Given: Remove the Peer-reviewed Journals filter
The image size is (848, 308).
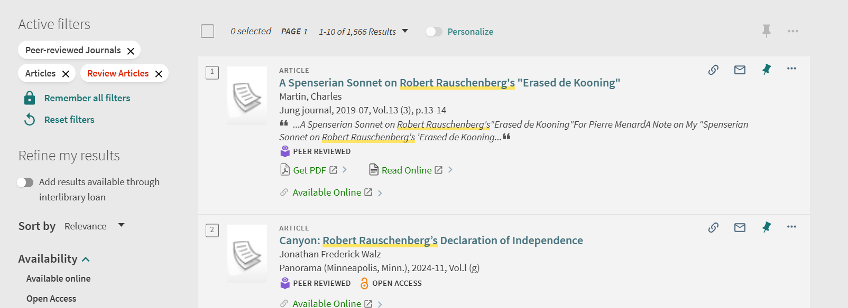Looking at the screenshot, I should (131, 51).
